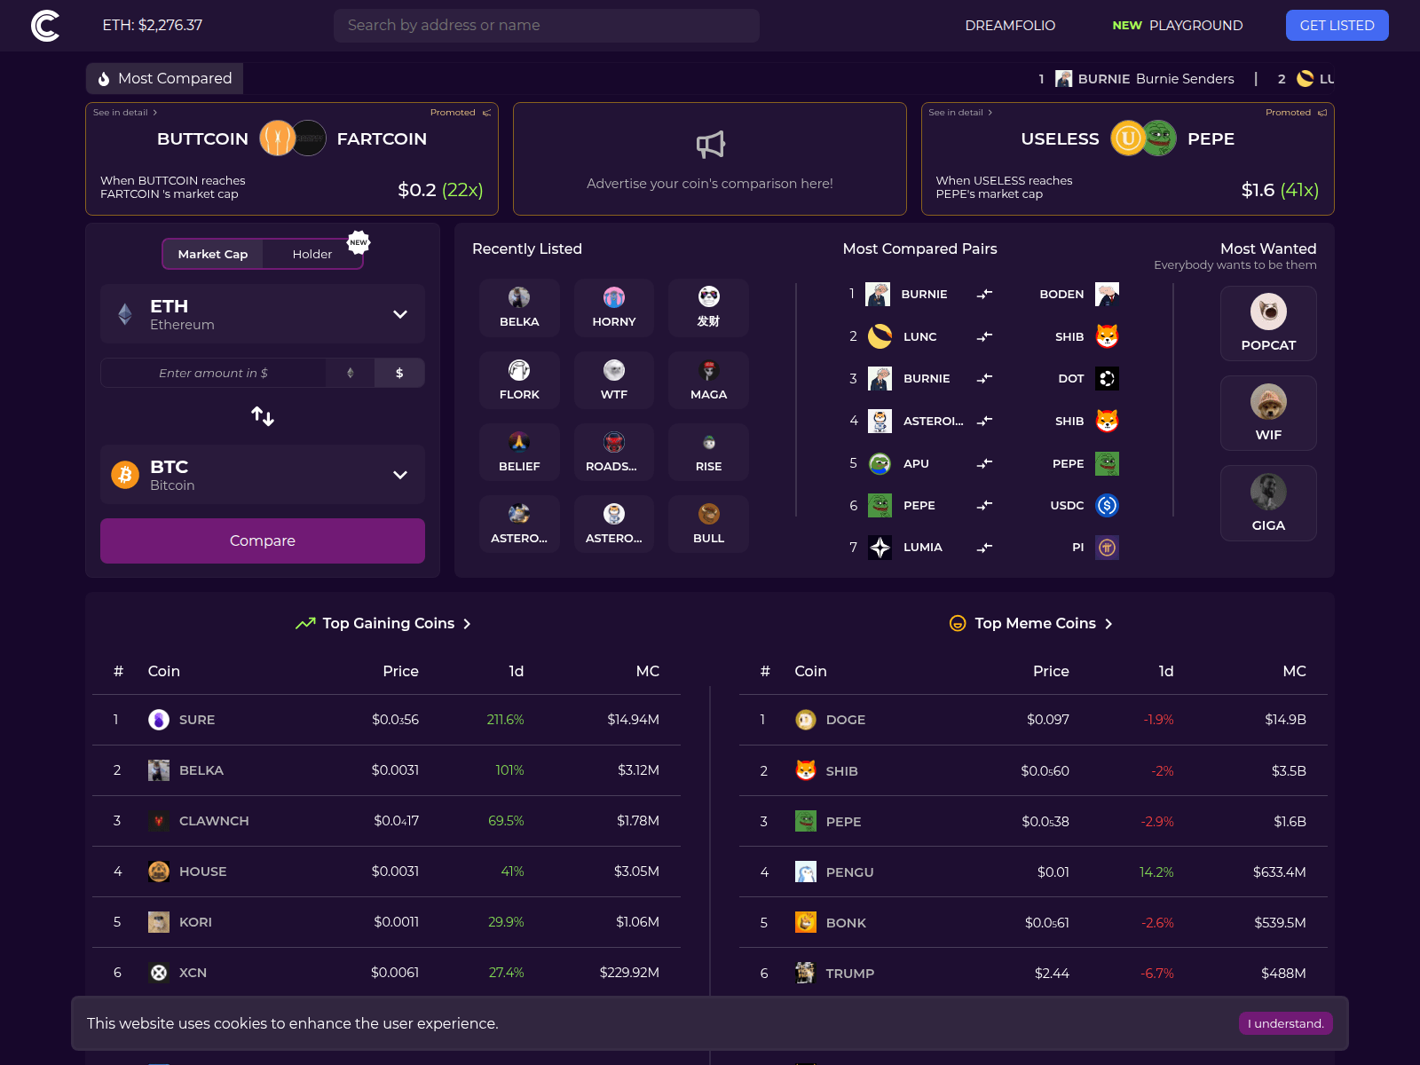Click the PI coin icon in pair 7
The height and width of the screenshot is (1065, 1420).
1107,548
